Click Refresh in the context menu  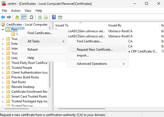pyautogui.click(x=33, y=50)
